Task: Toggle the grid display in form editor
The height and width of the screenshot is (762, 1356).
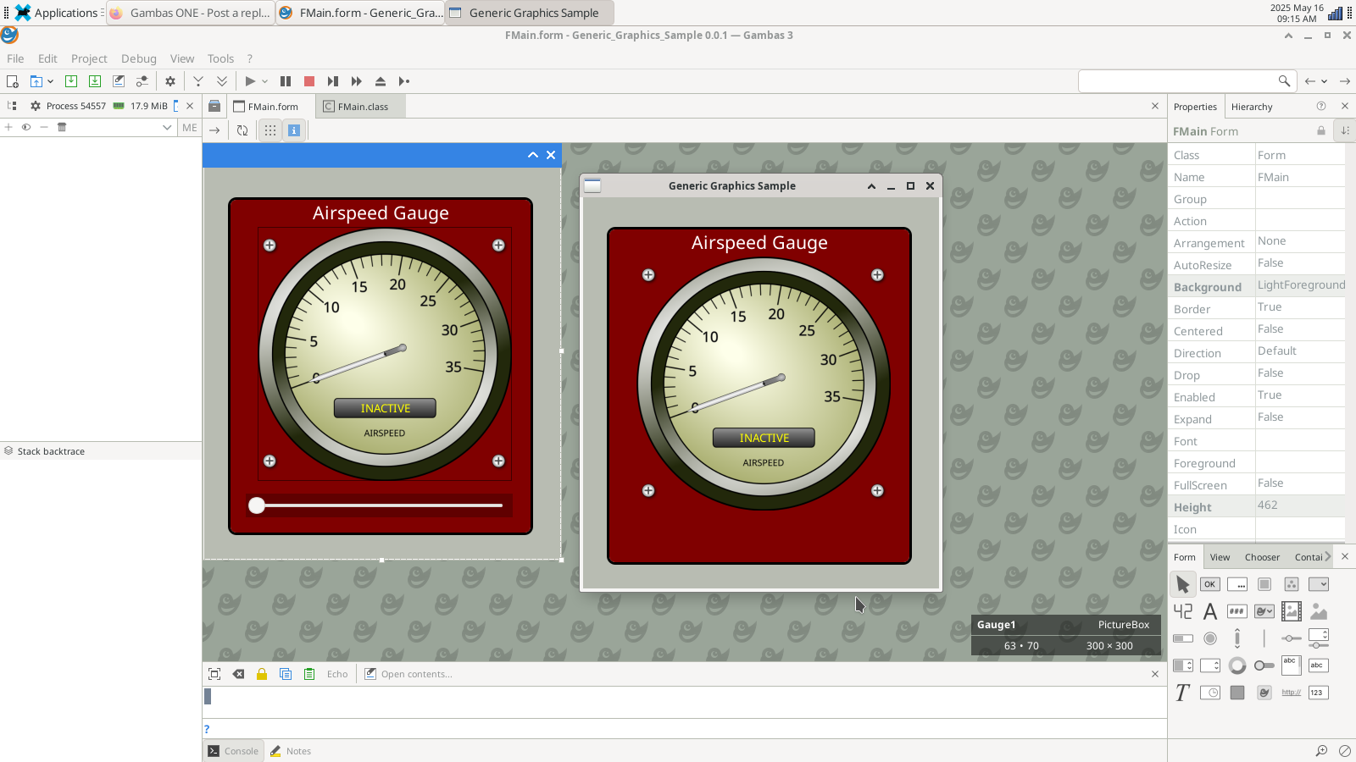Action: click(270, 130)
